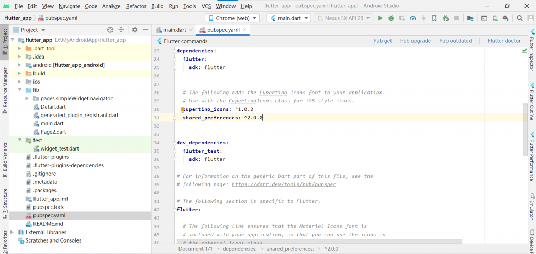The image size is (536, 254).
Task: Open Flutter Outline side panel
Action: [x=532, y=101]
